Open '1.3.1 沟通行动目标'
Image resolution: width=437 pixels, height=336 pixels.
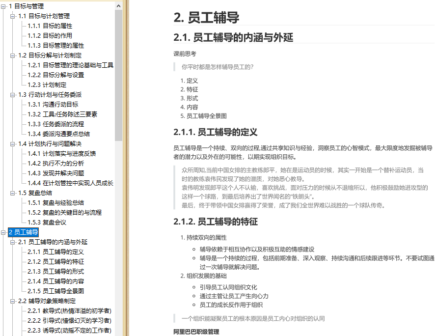pos(53,105)
